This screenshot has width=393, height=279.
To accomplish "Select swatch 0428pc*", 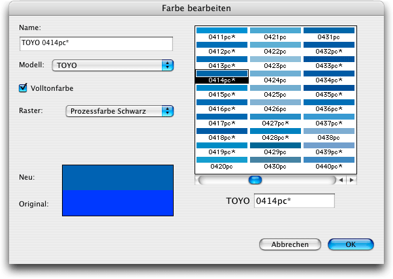I will (275, 134).
